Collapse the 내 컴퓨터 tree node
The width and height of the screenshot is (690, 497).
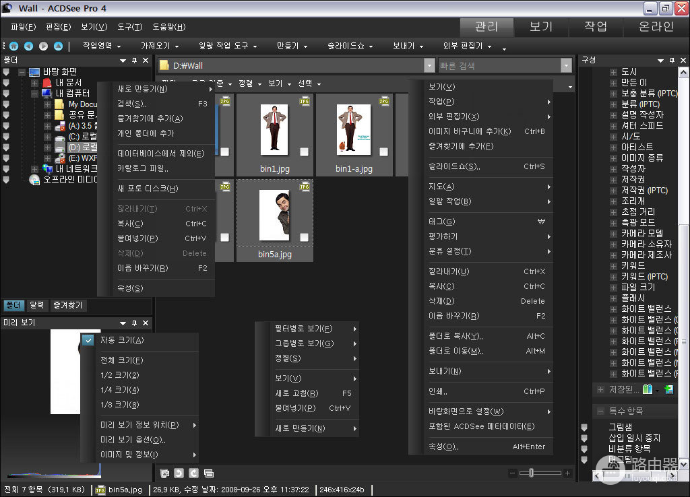coord(35,94)
